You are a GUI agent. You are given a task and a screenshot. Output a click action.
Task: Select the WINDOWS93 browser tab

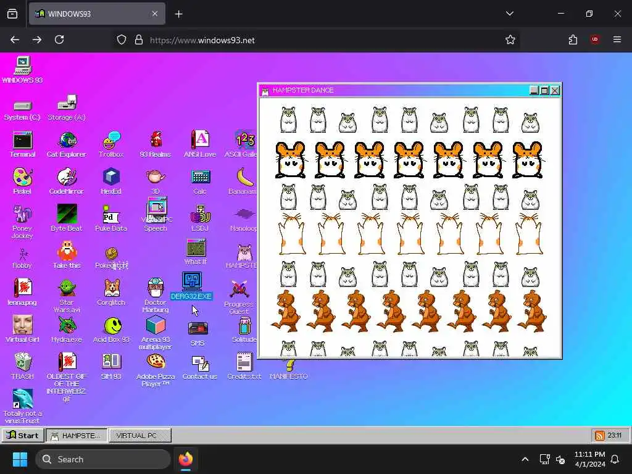tap(97, 14)
